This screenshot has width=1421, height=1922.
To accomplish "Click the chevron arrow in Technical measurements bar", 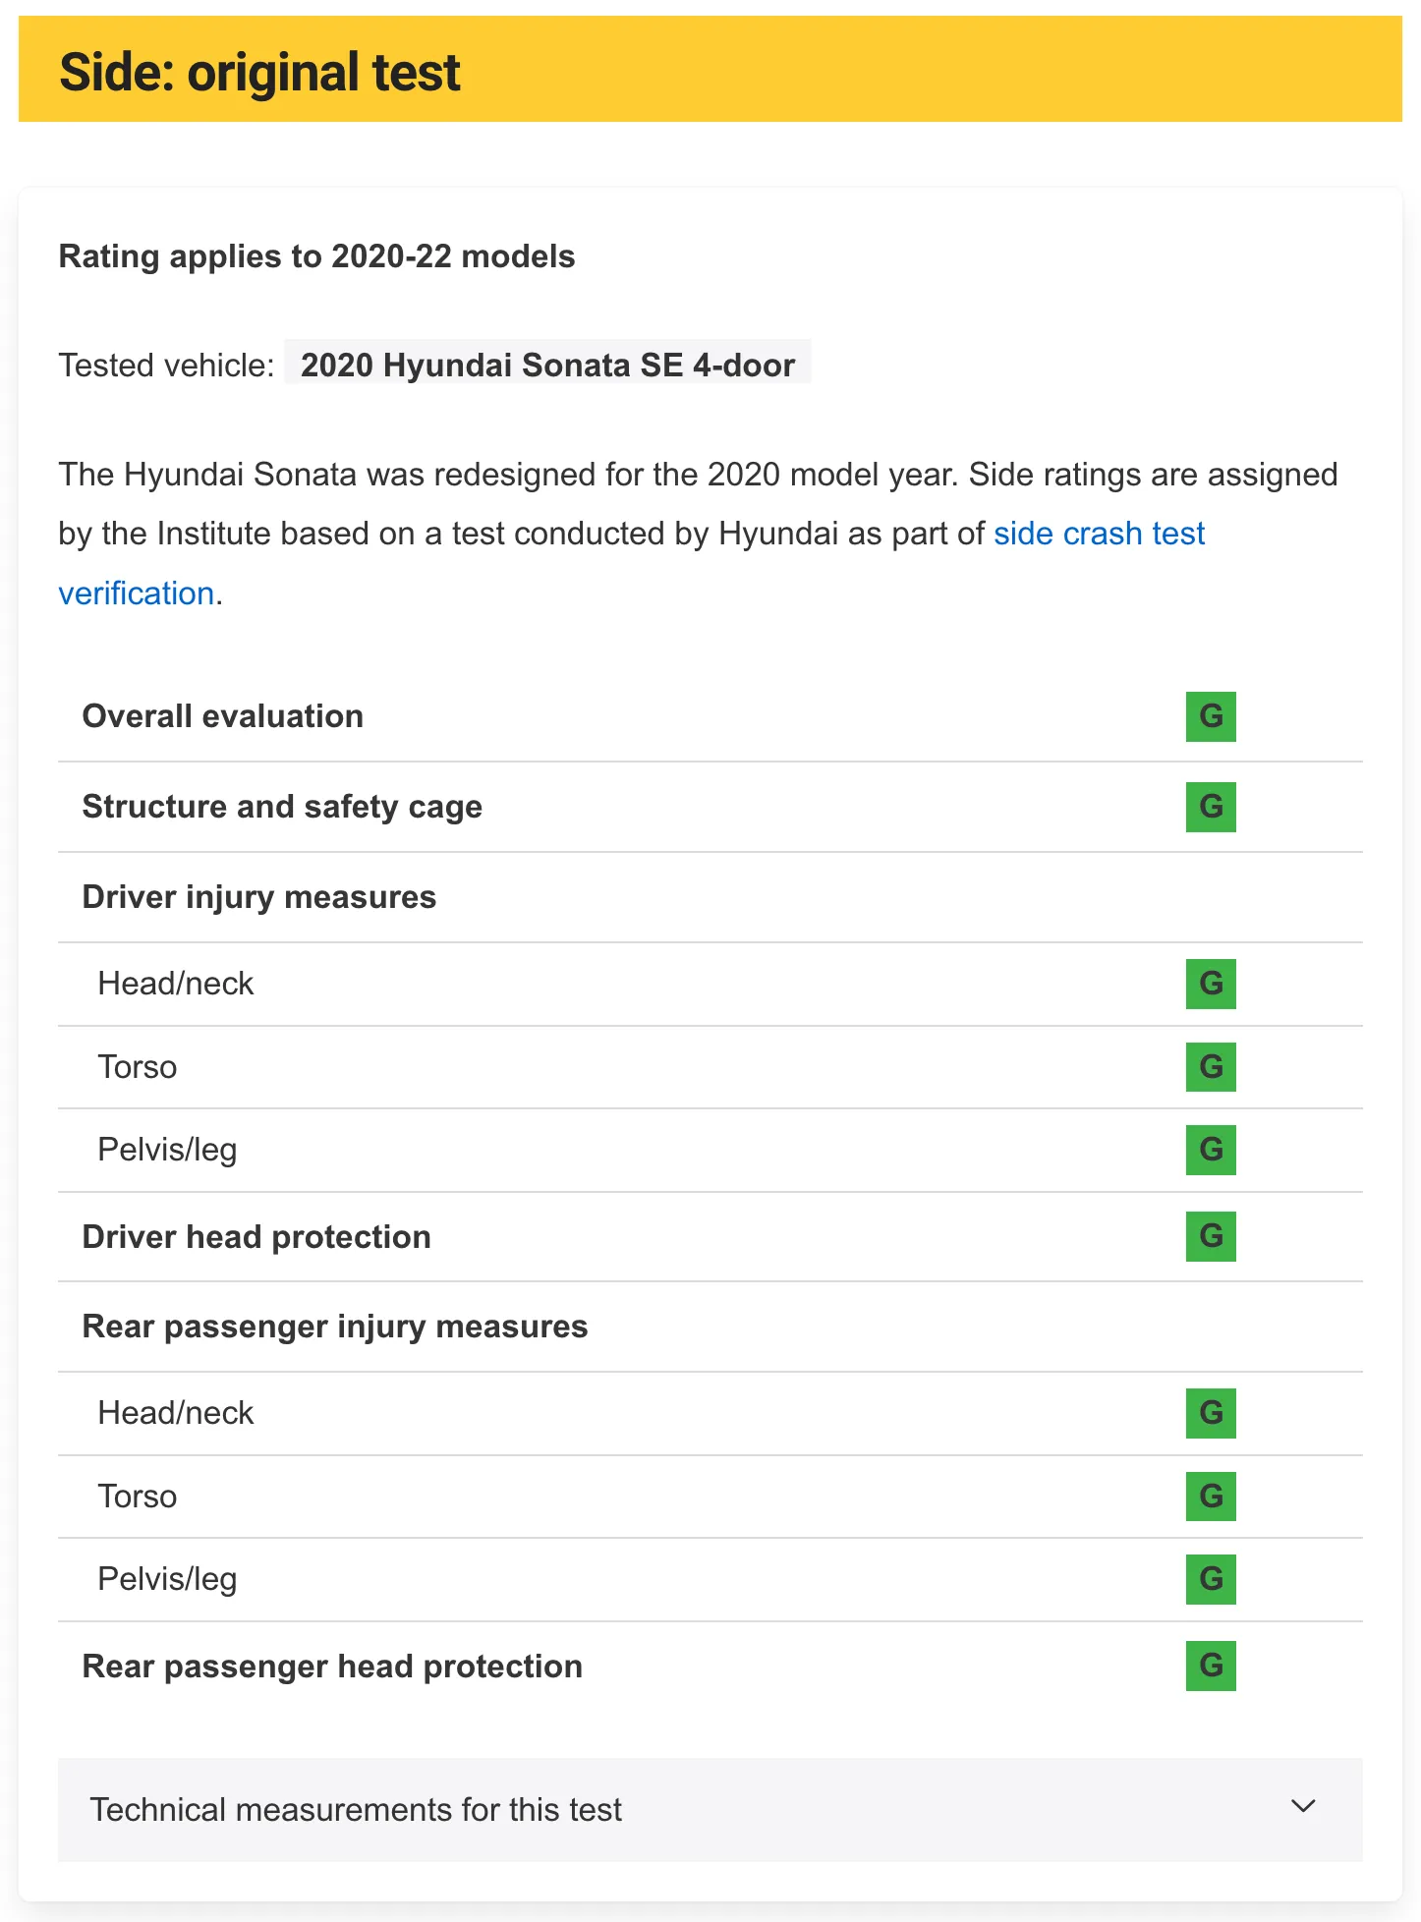I will (1303, 1806).
